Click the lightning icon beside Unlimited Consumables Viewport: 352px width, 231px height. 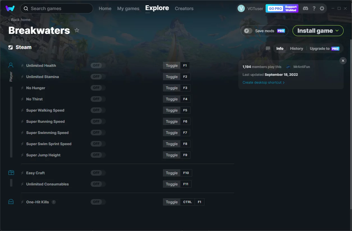click(22, 184)
